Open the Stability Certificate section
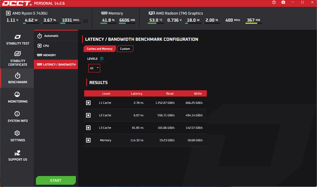The height and width of the screenshot is (187, 317). 18,59
